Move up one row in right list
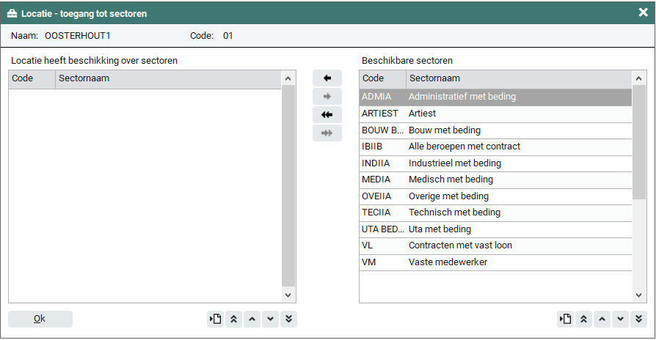656x340 pixels. pyautogui.click(x=602, y=319)
